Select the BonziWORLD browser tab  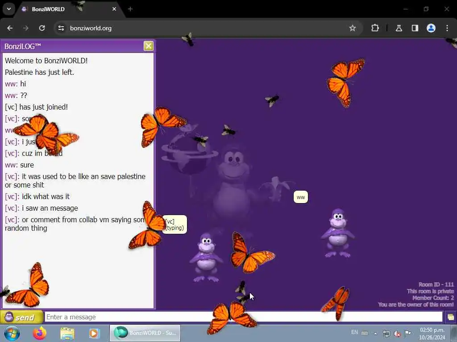click(70, 9)
